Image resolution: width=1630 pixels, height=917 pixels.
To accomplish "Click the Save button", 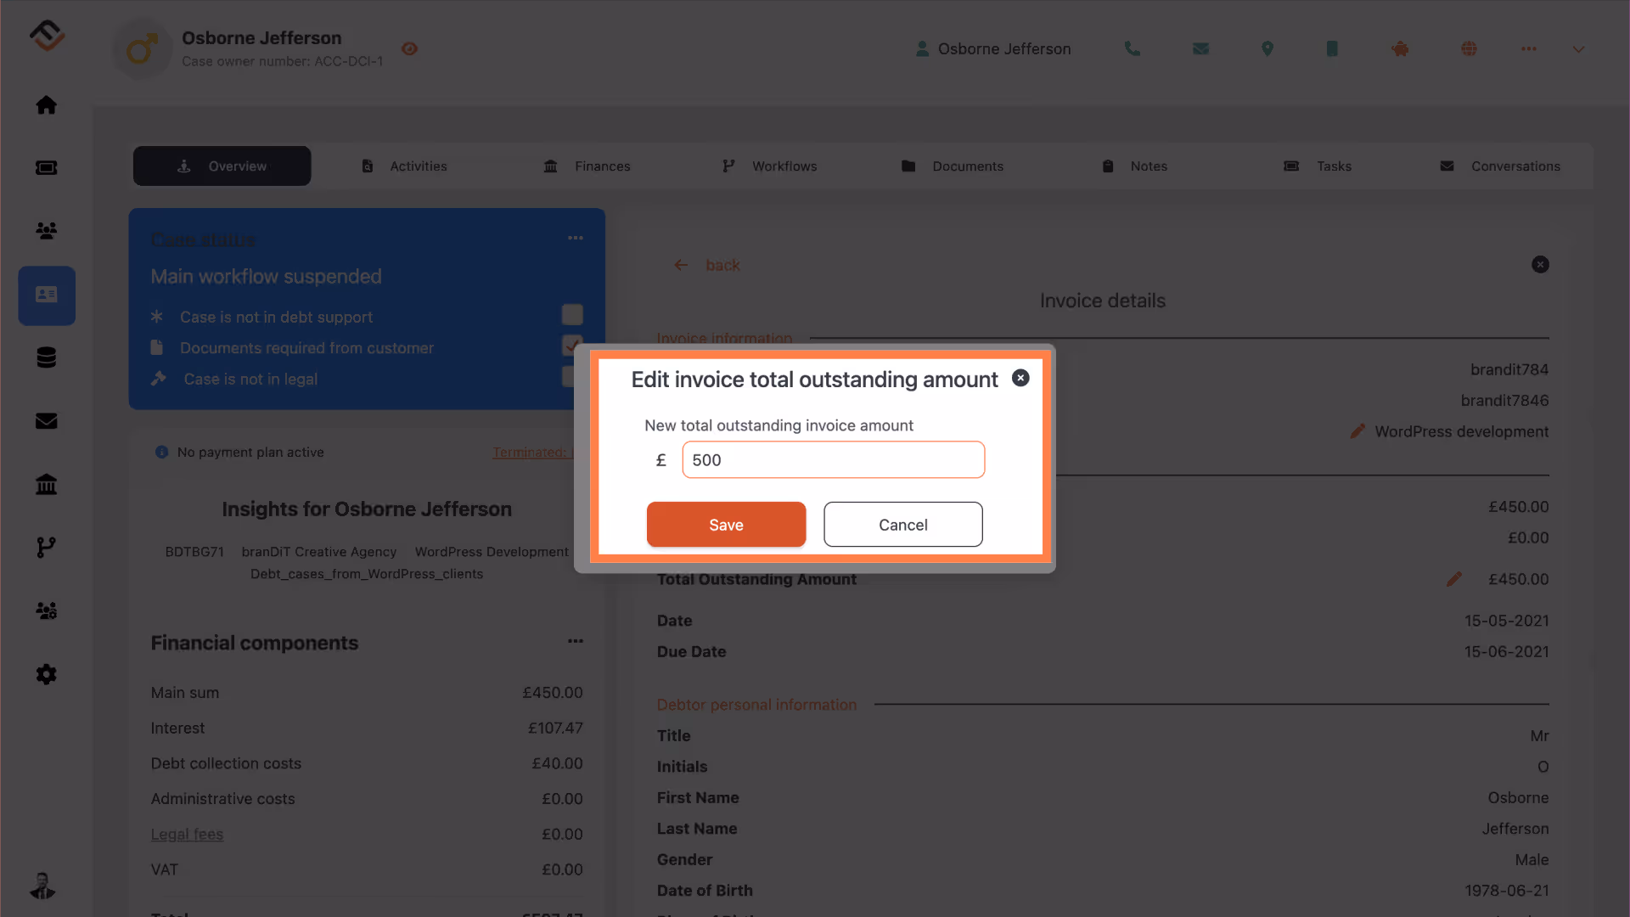I will tap(726, 525).
